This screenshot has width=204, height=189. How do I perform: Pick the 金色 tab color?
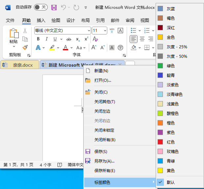(180, 37)
